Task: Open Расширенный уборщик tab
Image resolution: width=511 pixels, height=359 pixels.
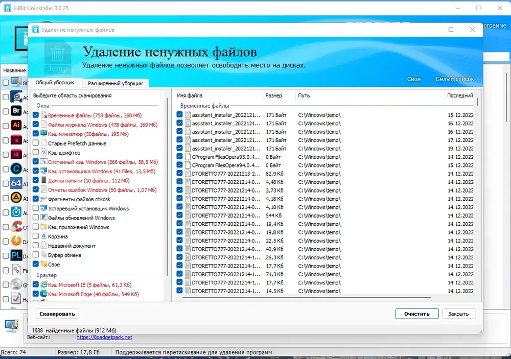Action: coord(115,83)
